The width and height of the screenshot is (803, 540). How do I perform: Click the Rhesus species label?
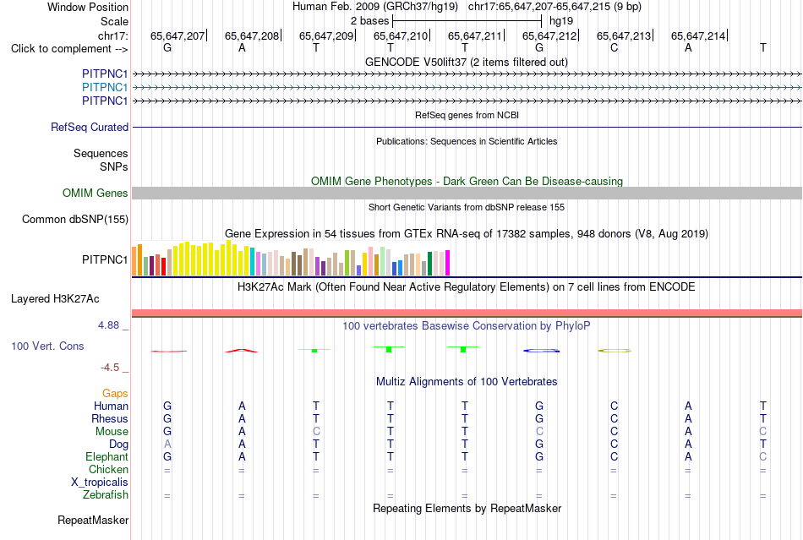[x=110, y=418]
